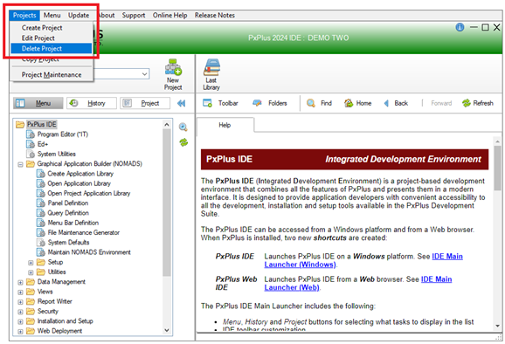Switch to the History view button

92,103
